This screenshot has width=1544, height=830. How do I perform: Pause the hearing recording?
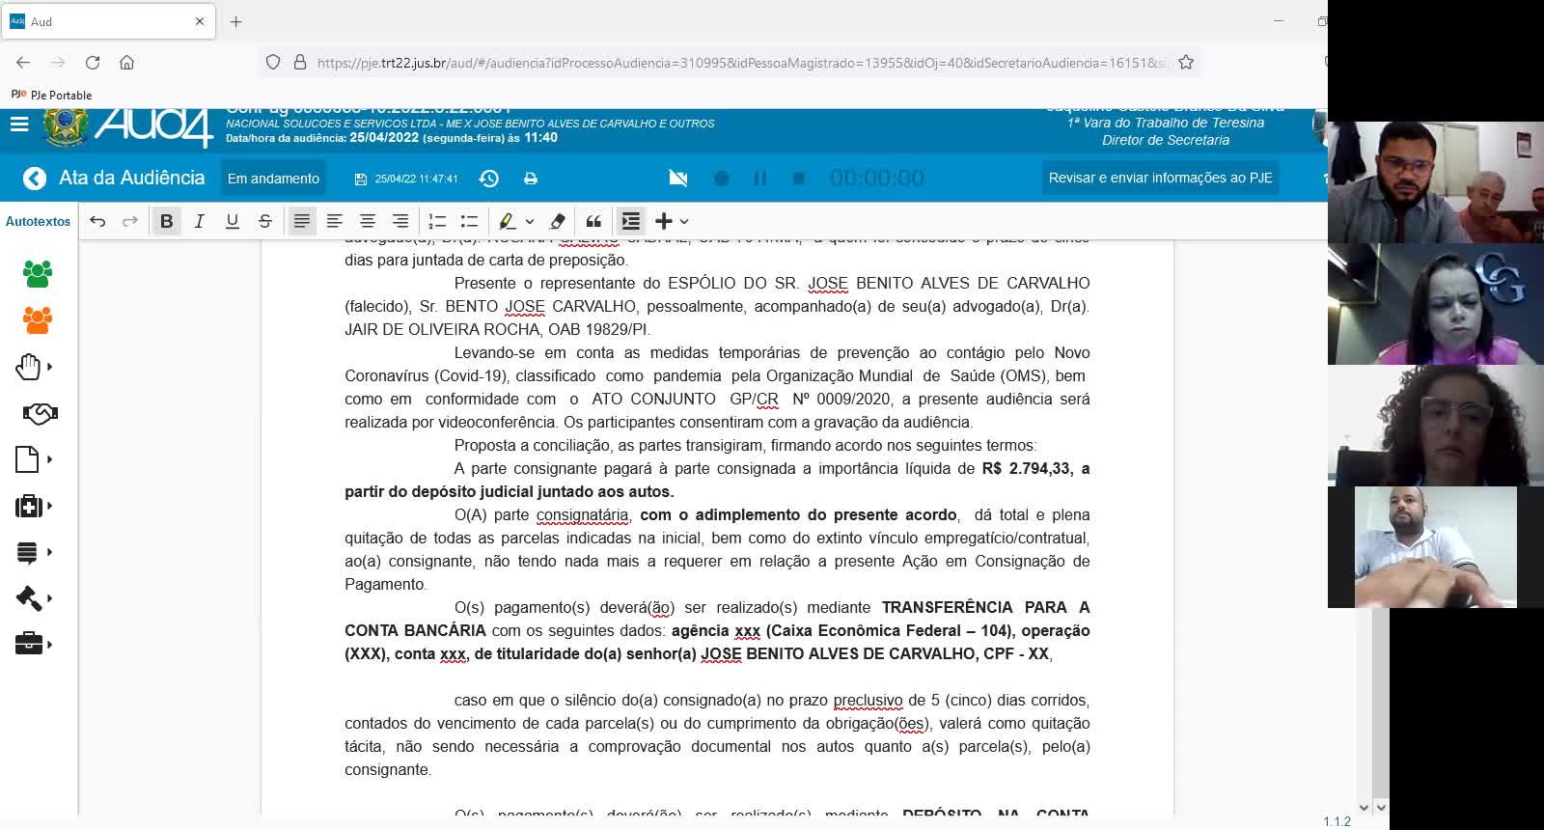760,179
